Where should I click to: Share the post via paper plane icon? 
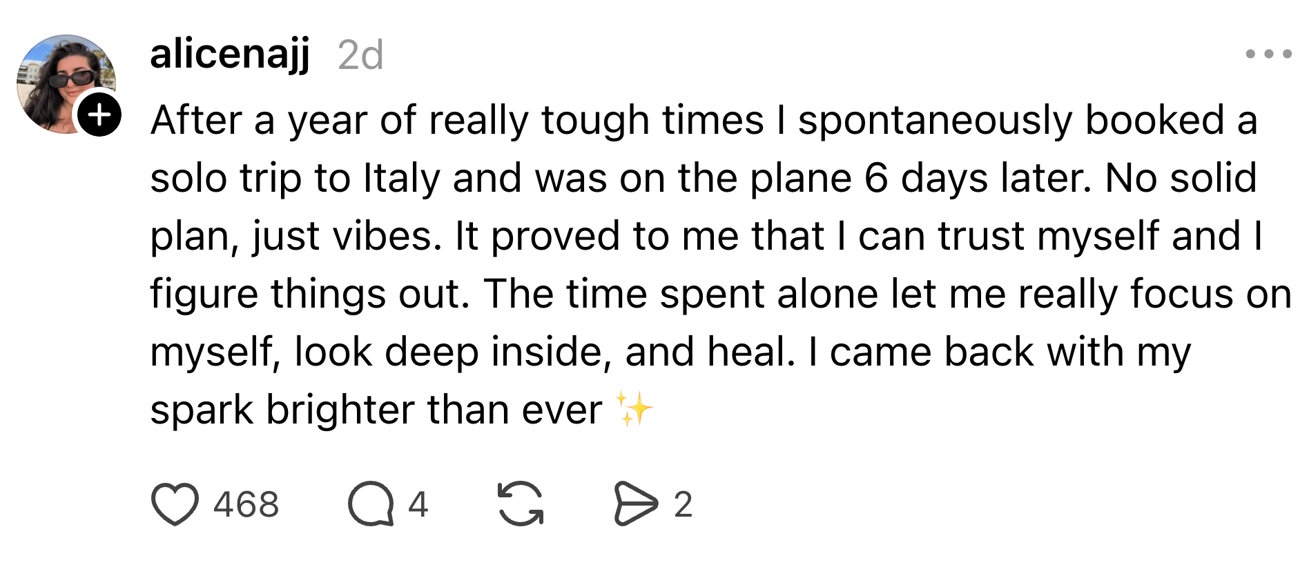635,504
